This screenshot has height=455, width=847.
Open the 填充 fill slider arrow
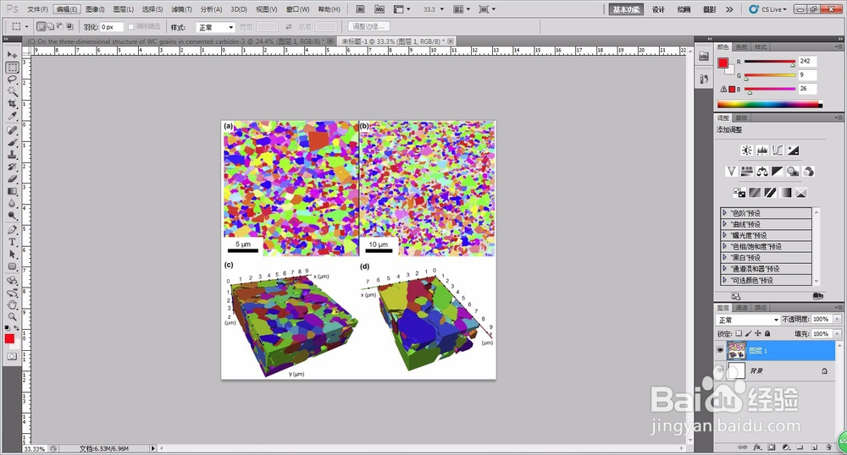(838, 334)
